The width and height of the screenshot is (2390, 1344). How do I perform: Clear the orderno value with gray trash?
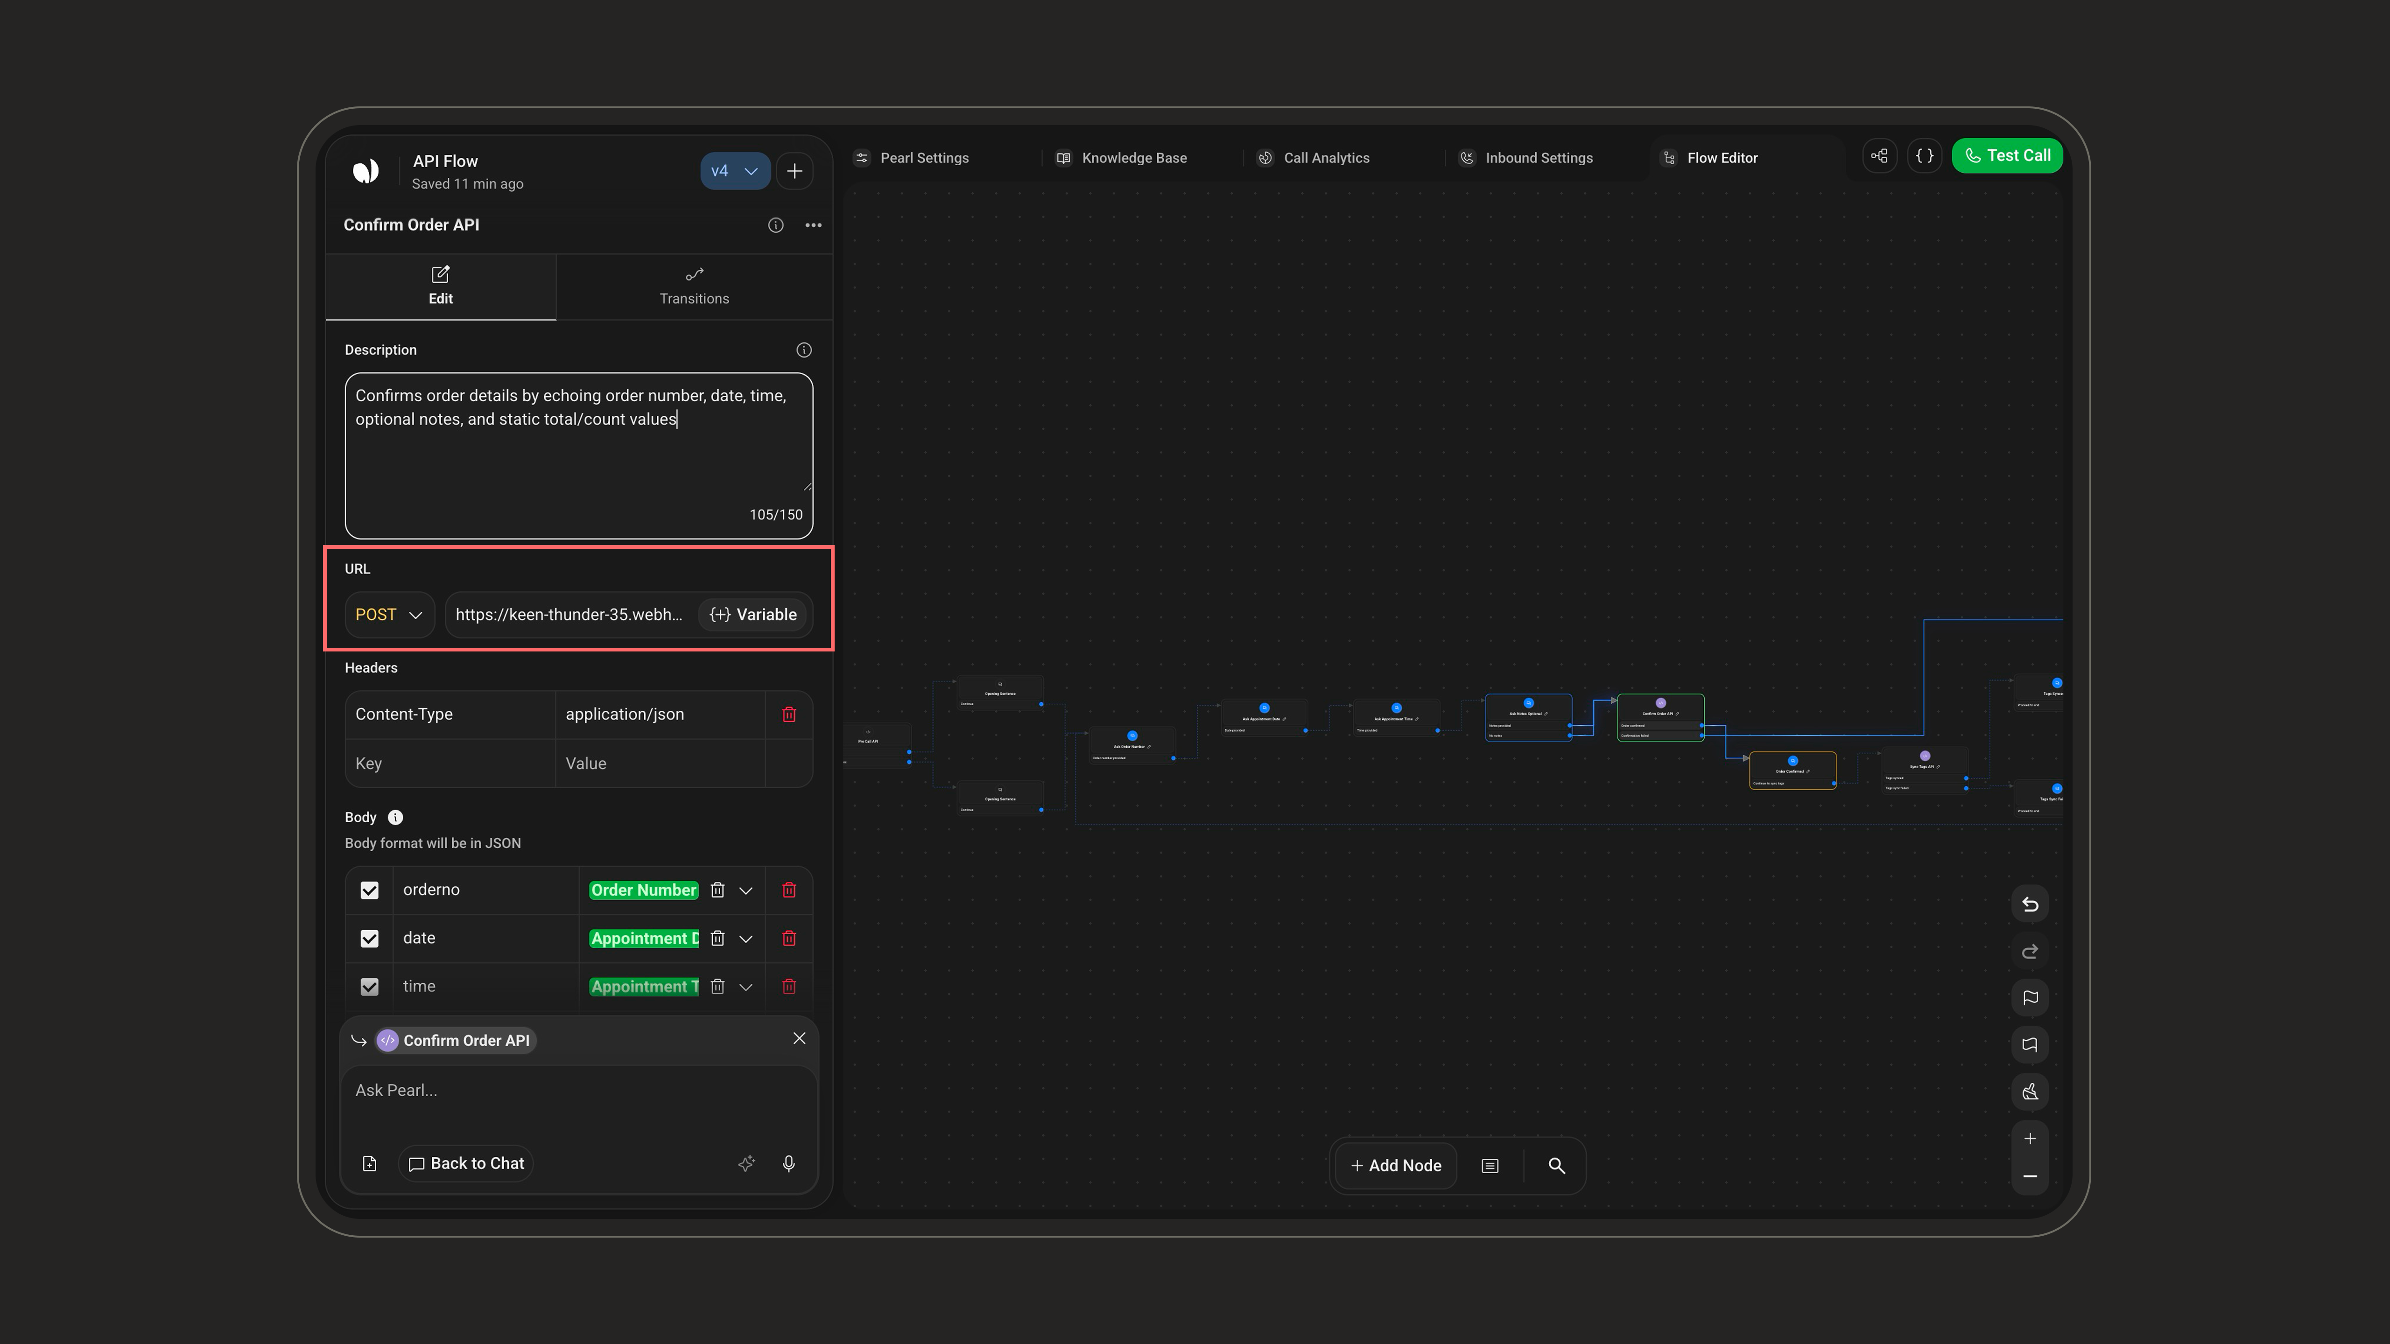tap(717, 890)
